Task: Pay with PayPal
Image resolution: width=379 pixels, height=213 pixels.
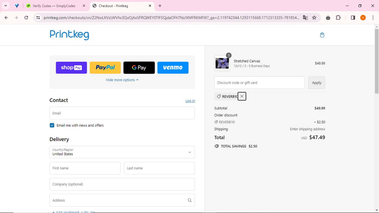Action: 105,68
